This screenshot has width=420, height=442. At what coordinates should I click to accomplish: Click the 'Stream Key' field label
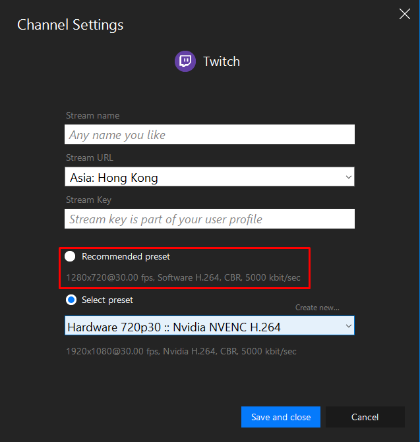(88, 200)
